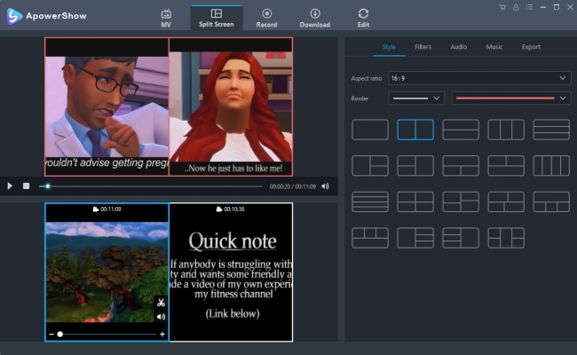Screen dimensions: 577x355
Task: Choose layout with wide top, three bottom cells
Action: click(x=551, y=201)
